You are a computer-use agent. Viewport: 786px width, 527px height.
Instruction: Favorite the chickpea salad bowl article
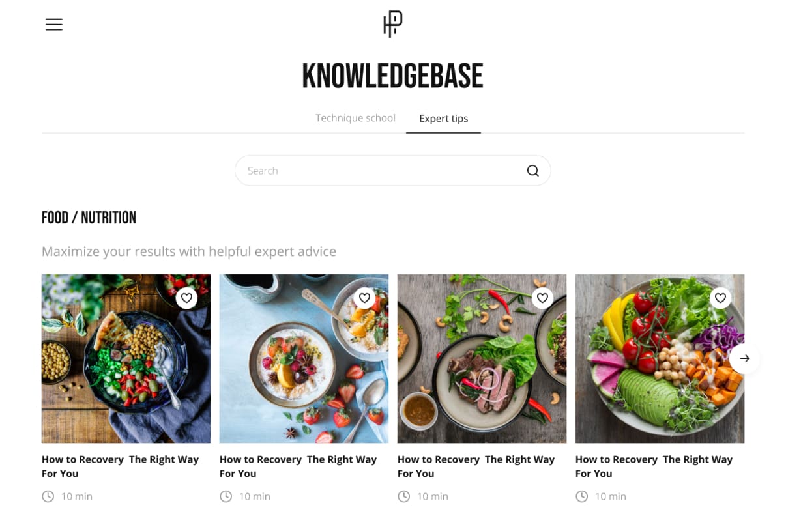tap(186, 298)
